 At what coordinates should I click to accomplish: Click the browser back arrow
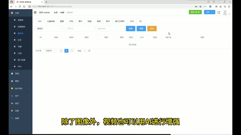[11, 6]
